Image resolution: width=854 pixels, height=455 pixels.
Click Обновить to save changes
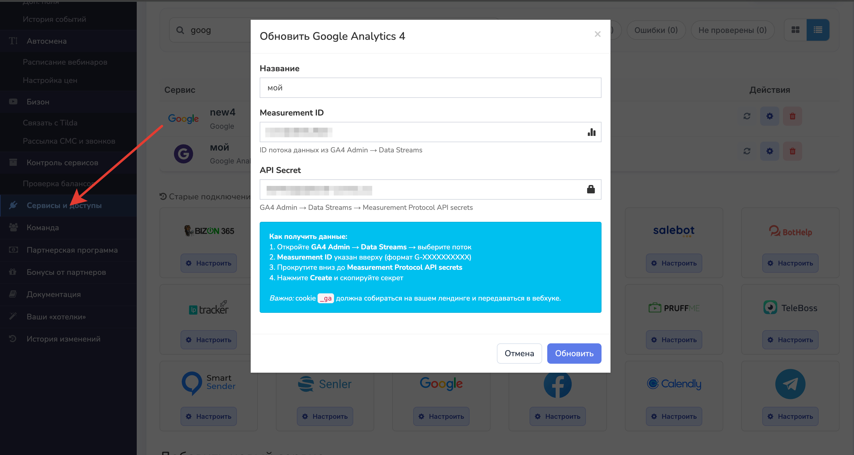coord(574,354)
